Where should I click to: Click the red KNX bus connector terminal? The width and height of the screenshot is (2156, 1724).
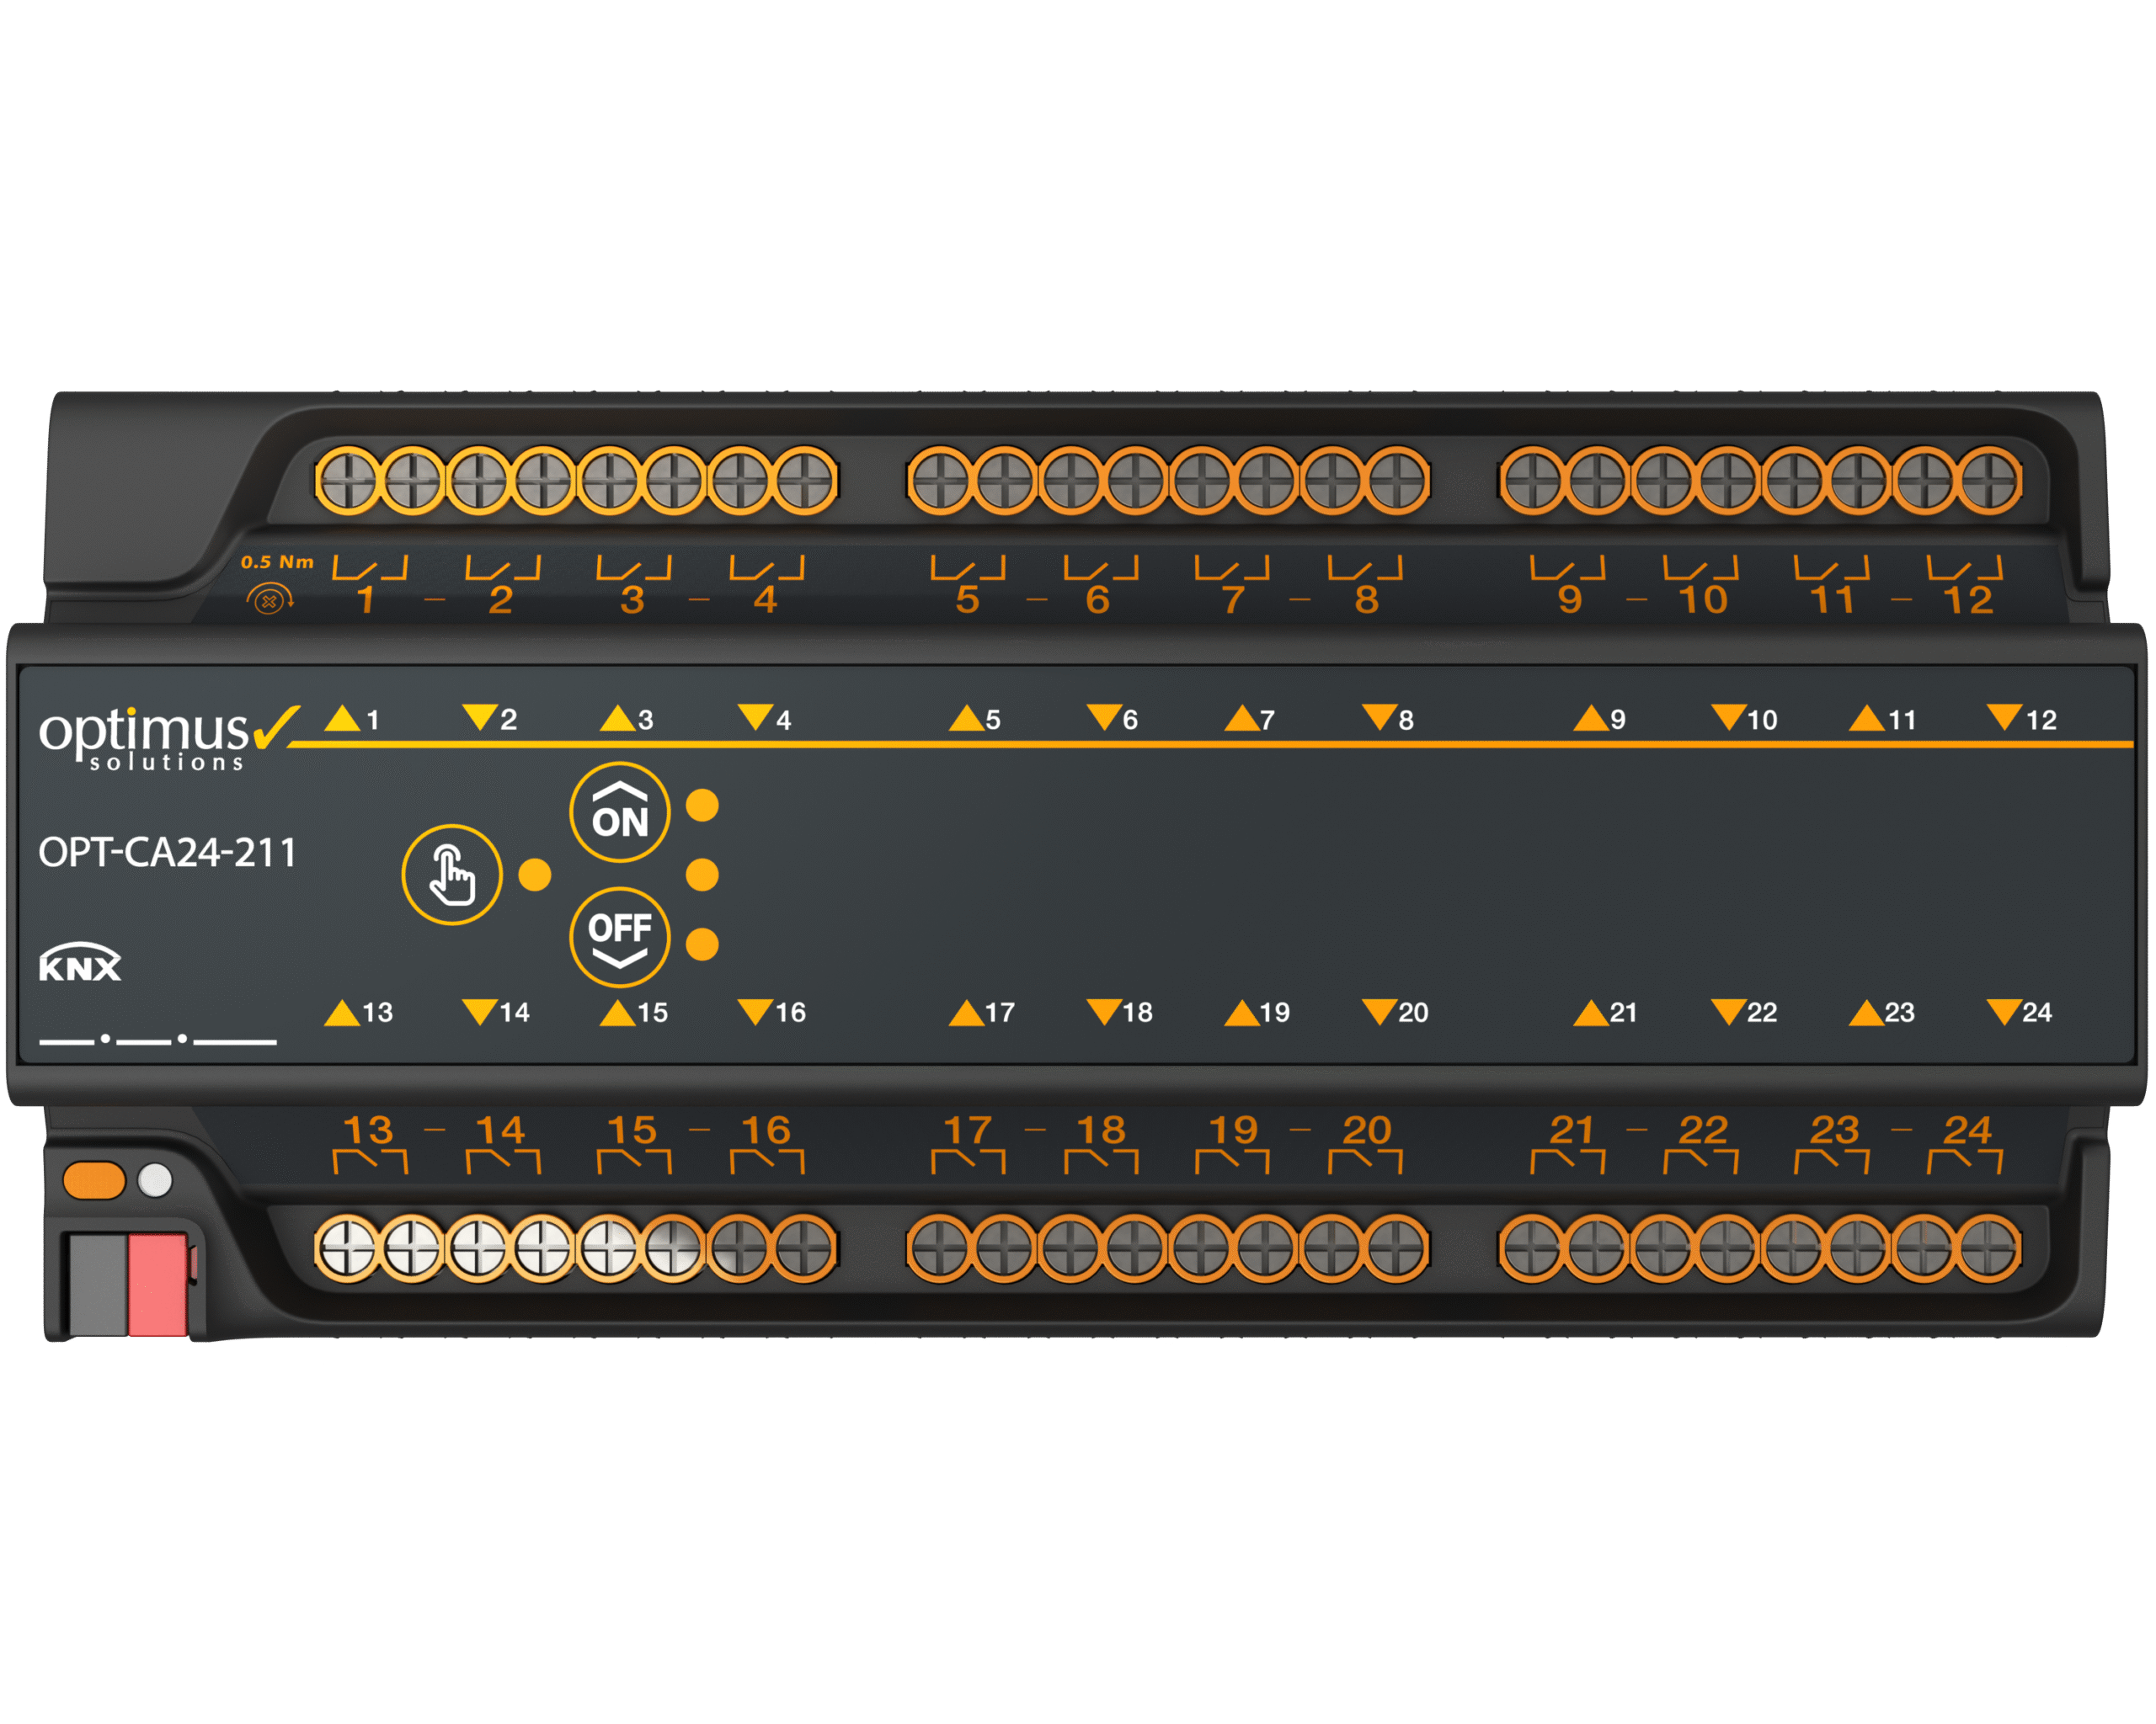[x=158, y=1285]
